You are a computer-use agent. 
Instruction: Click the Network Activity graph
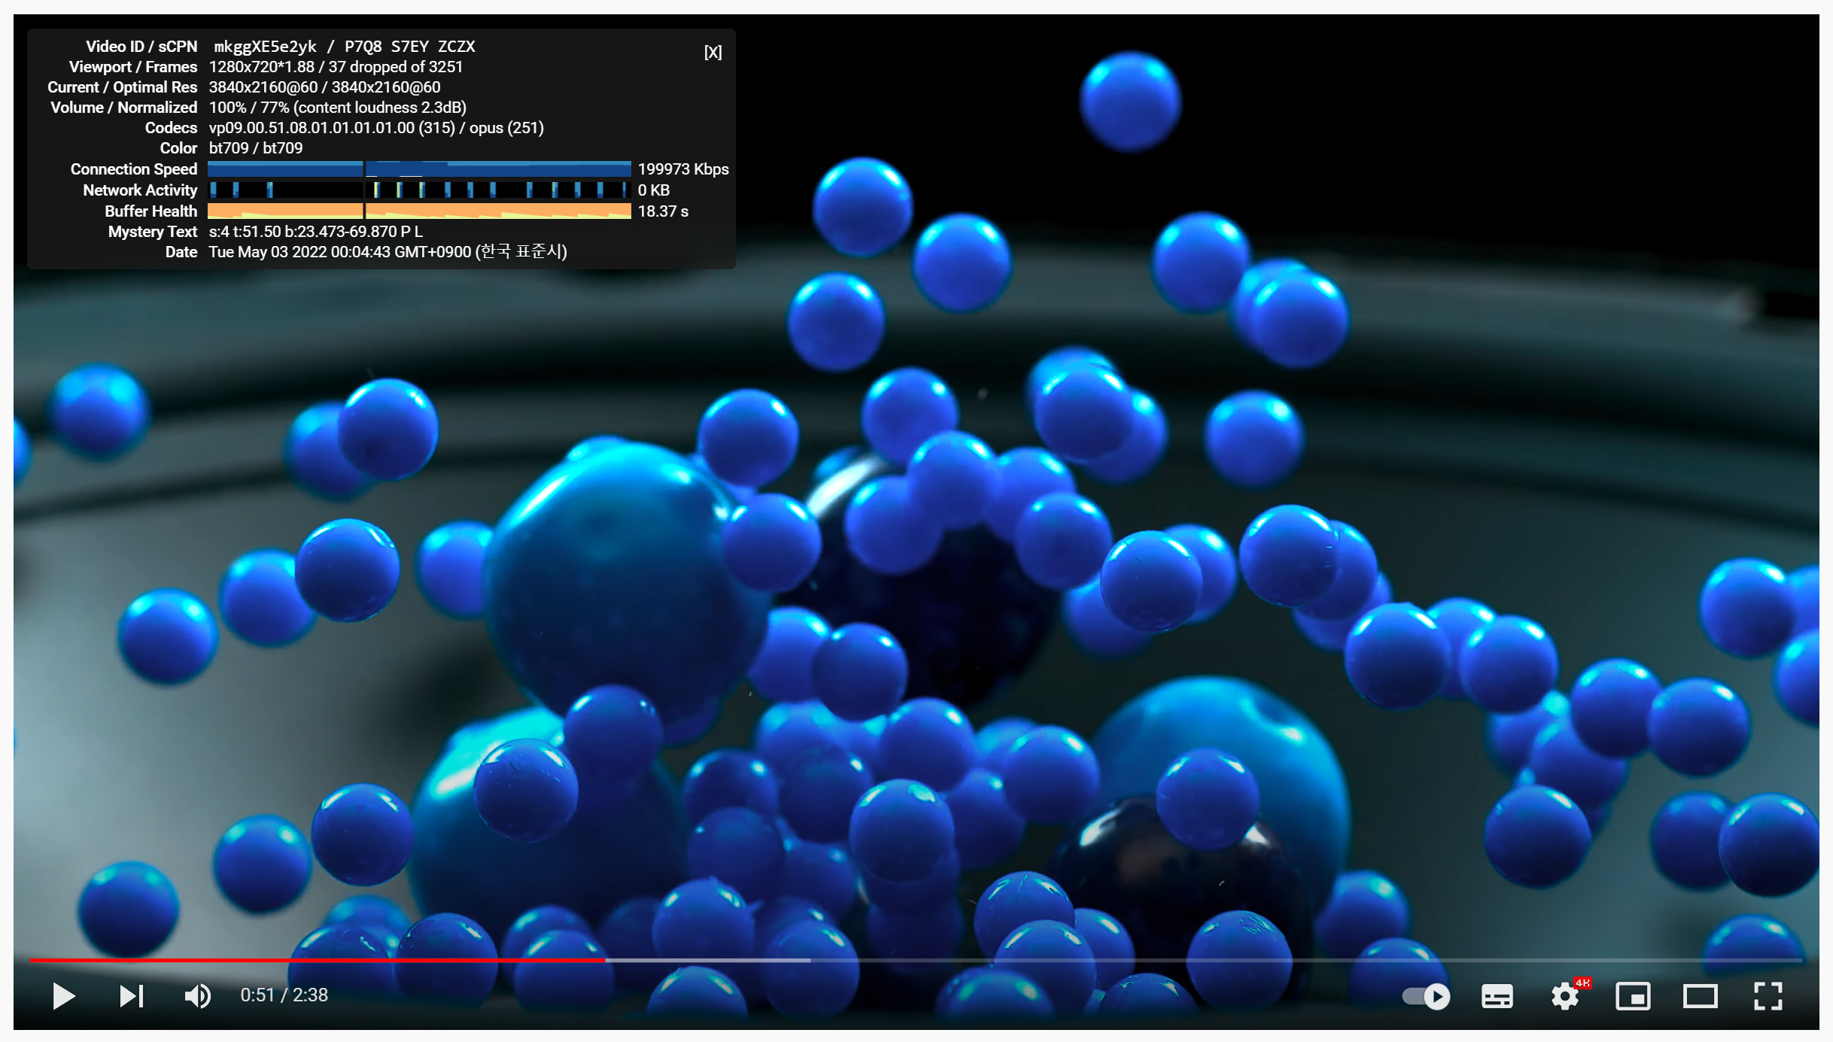point(419,190)
